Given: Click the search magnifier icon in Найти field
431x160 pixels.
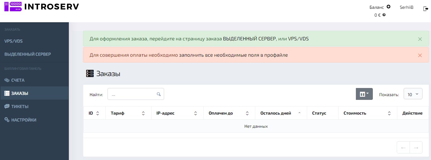Looking at the screenshot, I should 159,94.
